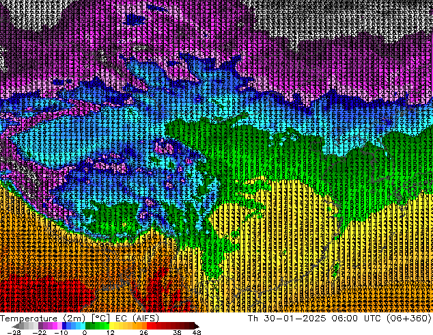433x335 pixels.
Task: Click the '(06+360)' forecast offset text
Action: [409, 319]
